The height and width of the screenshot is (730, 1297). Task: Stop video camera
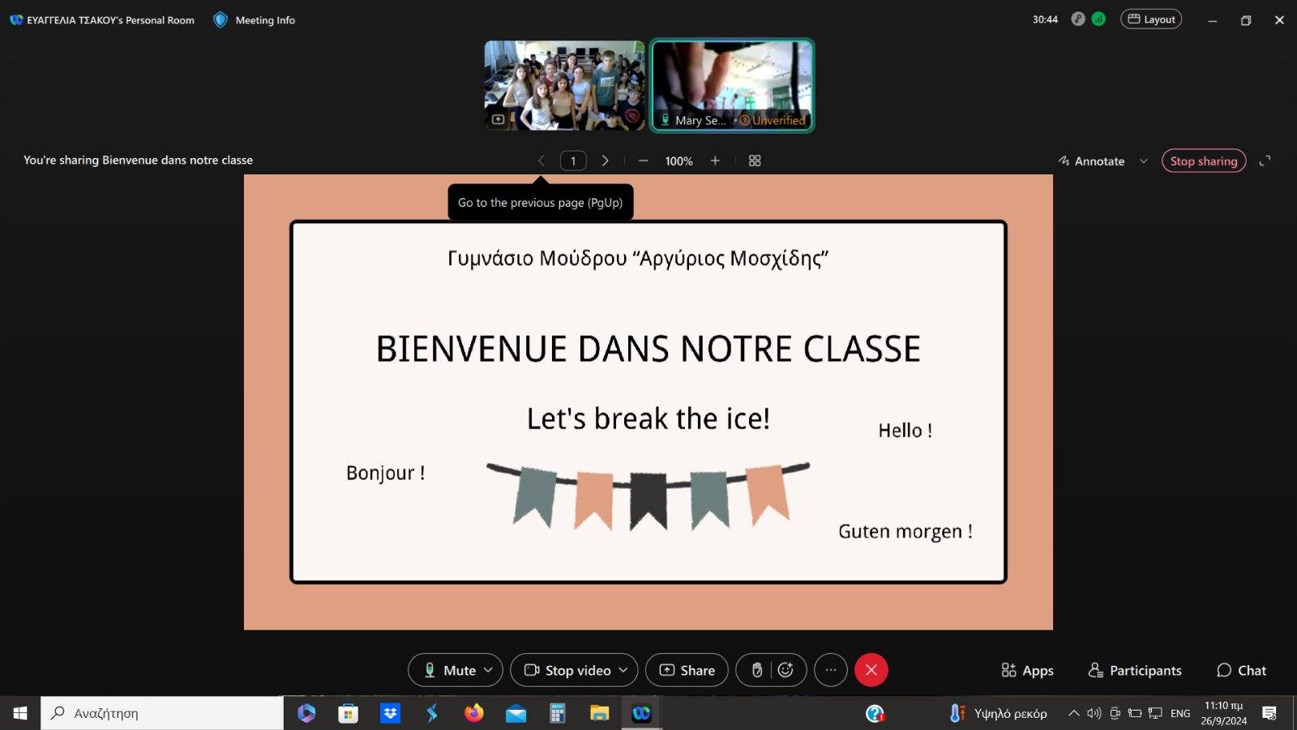[567, 670]
